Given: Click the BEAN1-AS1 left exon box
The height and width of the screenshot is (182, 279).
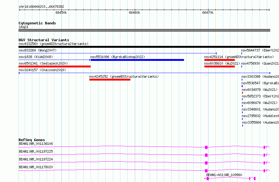Looking at the screenshot, I should point(208,179).
